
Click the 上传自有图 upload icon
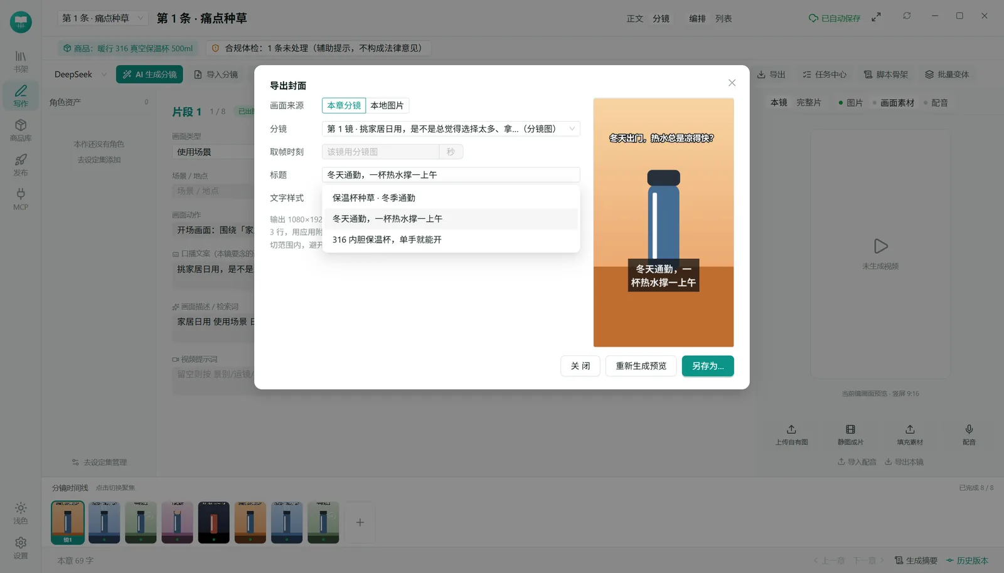point(791,434)
